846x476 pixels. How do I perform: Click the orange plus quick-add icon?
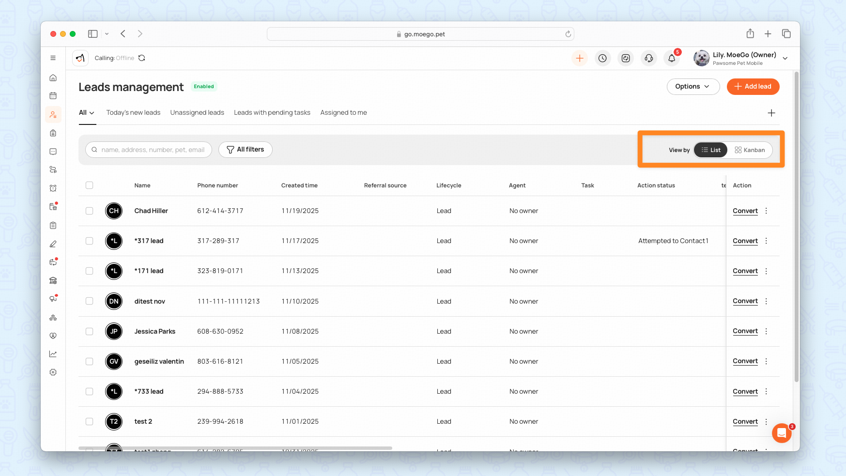579,59
